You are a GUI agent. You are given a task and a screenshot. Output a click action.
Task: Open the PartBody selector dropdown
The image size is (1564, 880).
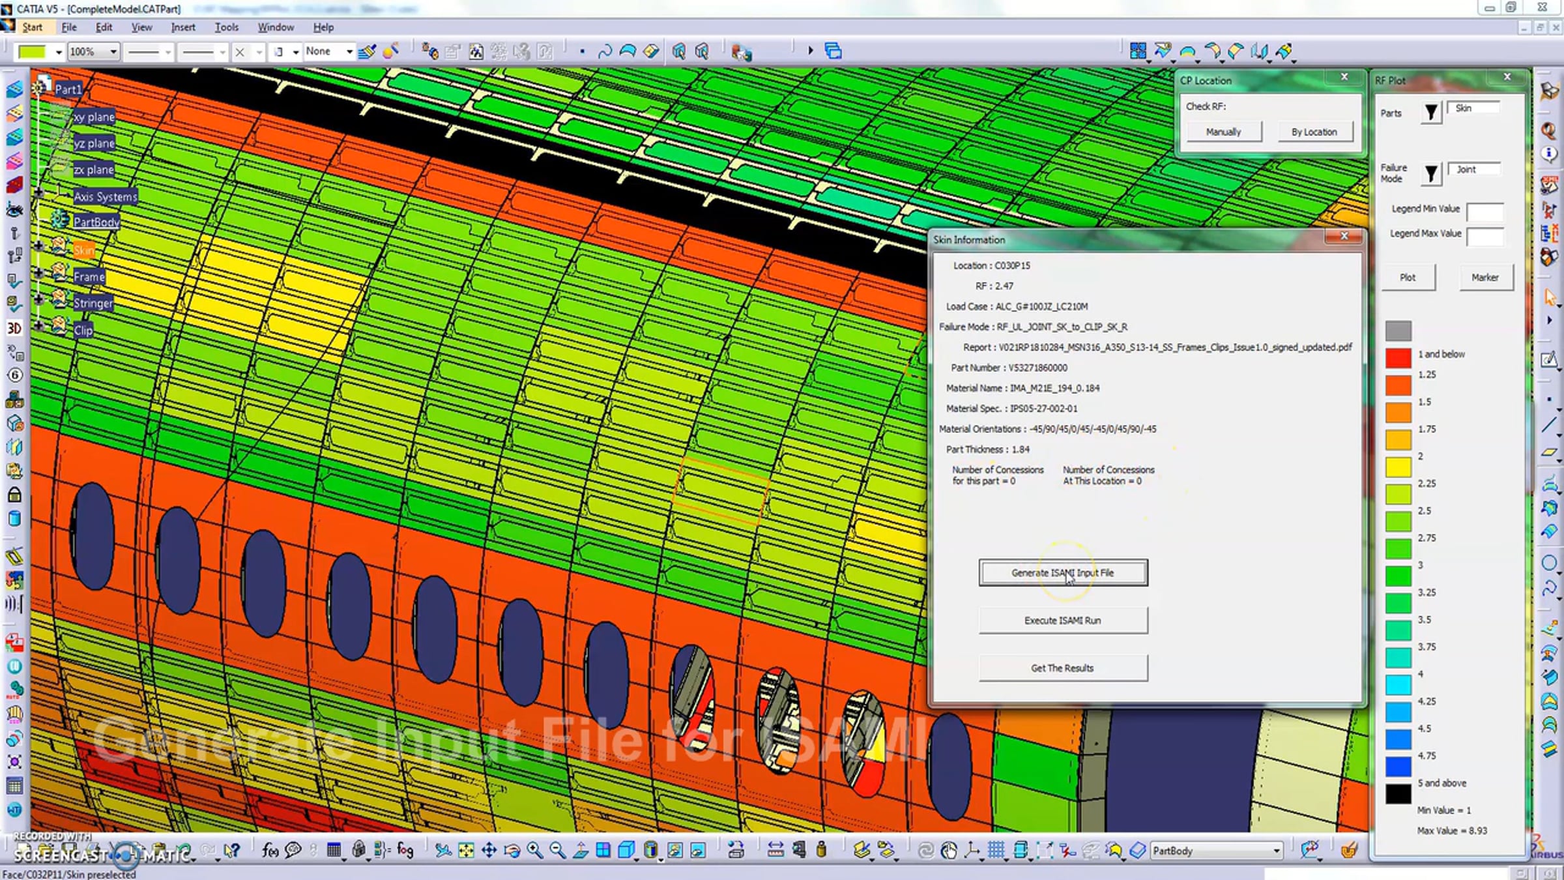tap(1277, 851)
